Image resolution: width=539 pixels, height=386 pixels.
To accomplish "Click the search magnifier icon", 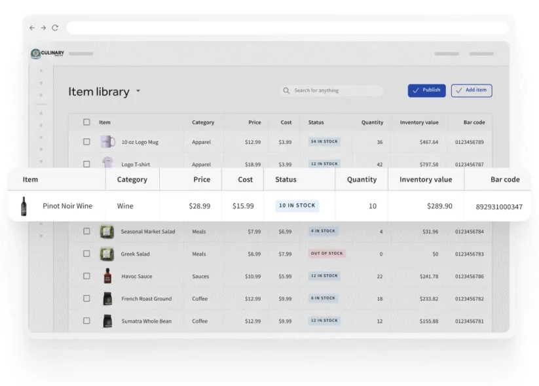I will [x=286, y=91].
